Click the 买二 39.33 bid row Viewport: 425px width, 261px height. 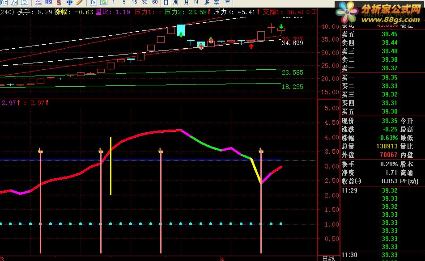[x=370, y=86]
